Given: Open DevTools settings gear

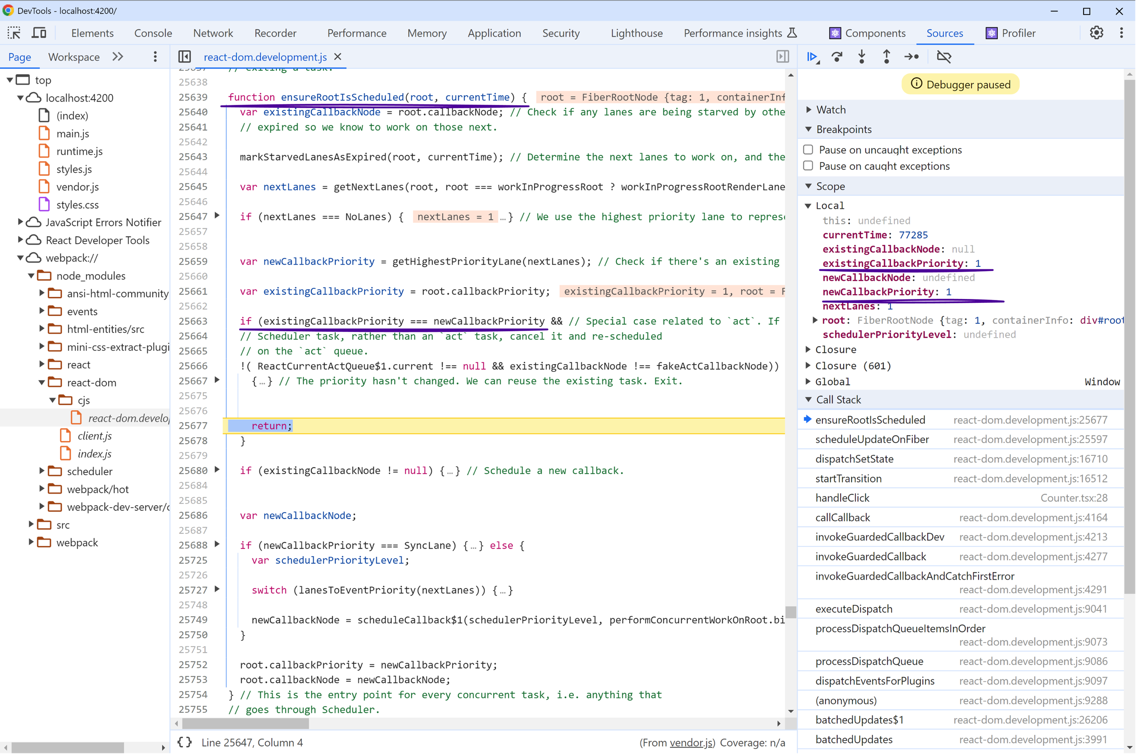Looking at the screenshot, I should [x=1097, y=33].
